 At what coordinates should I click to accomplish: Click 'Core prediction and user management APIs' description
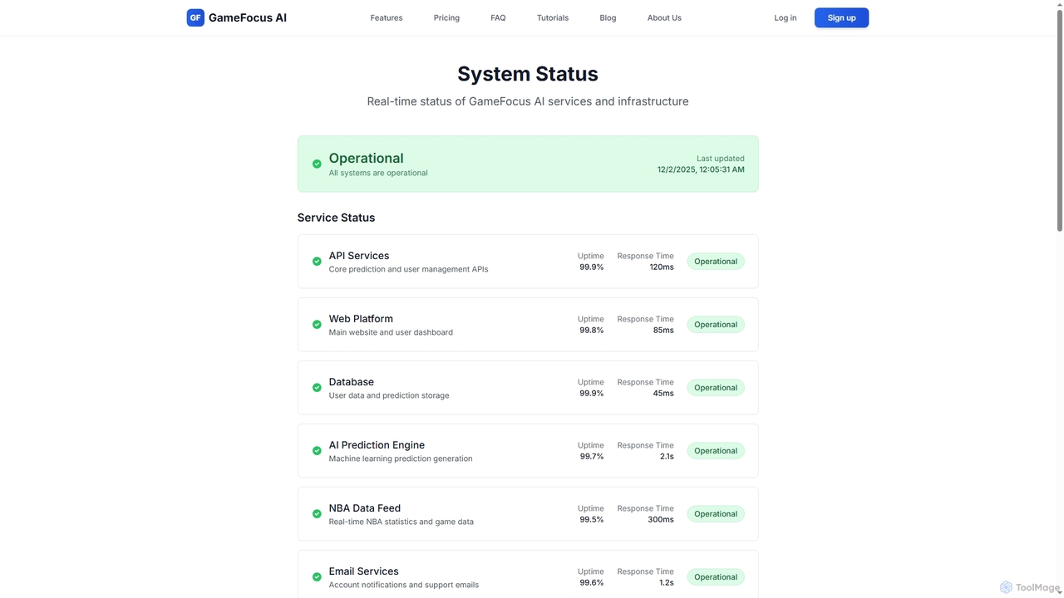408,269
